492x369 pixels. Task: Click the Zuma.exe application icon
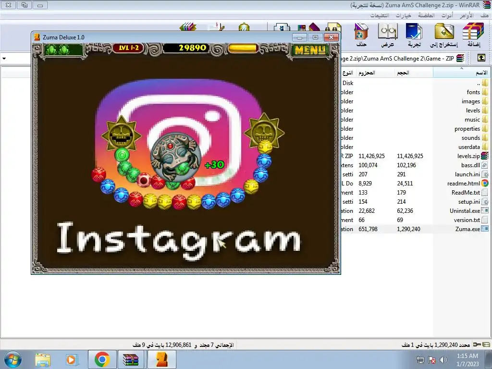click(x=485, y=229)
